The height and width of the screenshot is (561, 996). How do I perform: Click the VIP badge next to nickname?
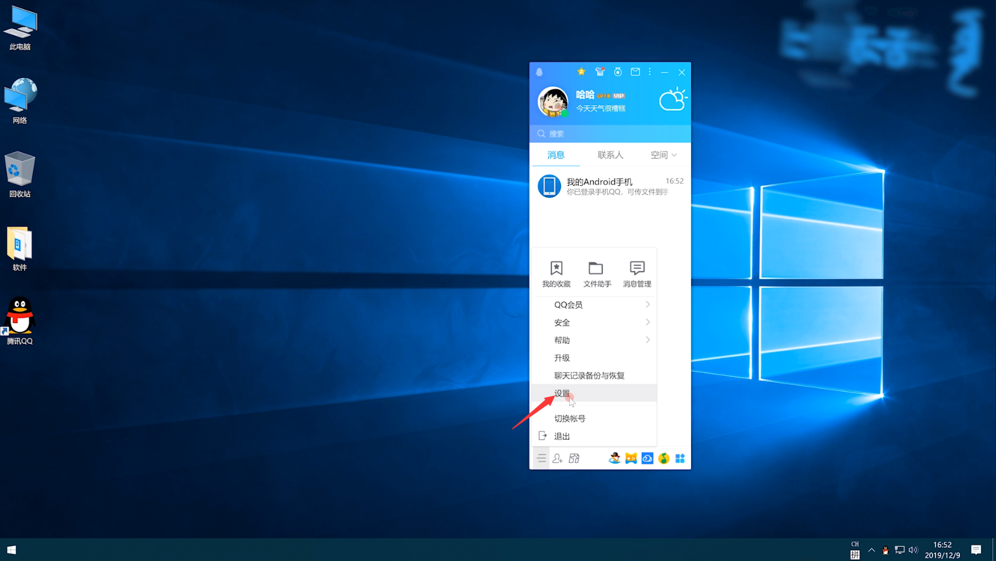[619, 96]
